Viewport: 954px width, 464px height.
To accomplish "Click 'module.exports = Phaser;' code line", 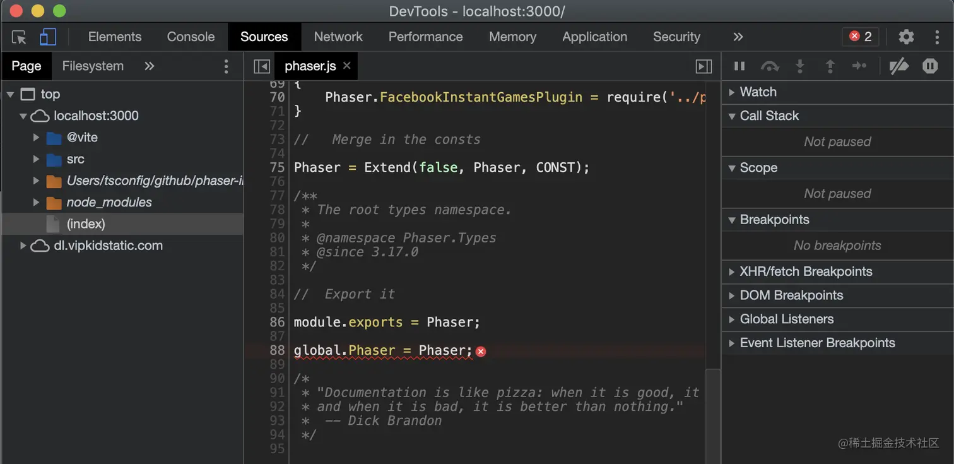I will click(387, 322).
